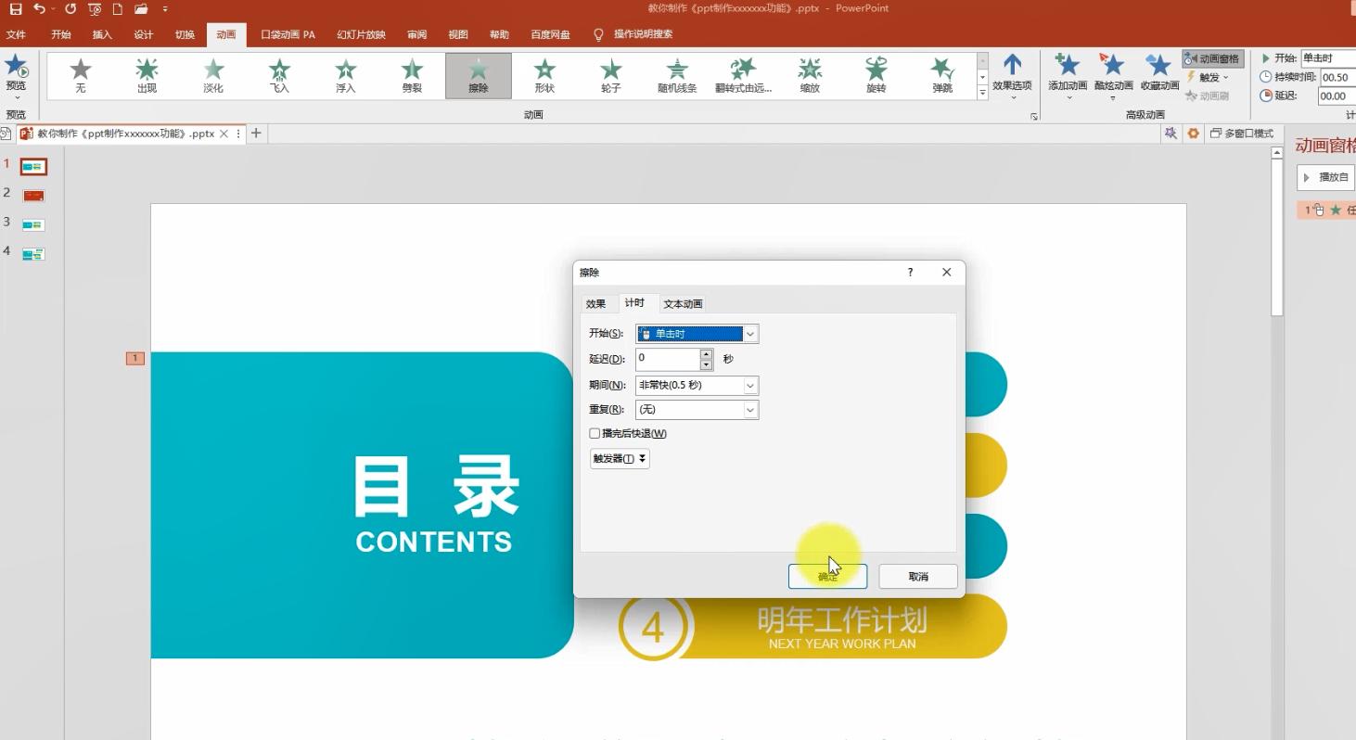Apply the 轮子 (Wheel) animation effect
This screenshot has width=1356, height=740.
pos(610,74)
